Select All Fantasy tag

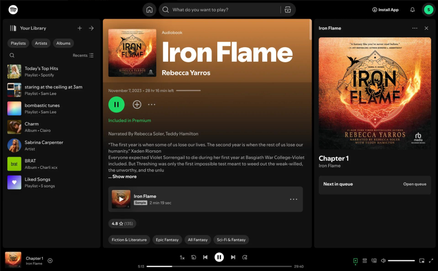198,240
